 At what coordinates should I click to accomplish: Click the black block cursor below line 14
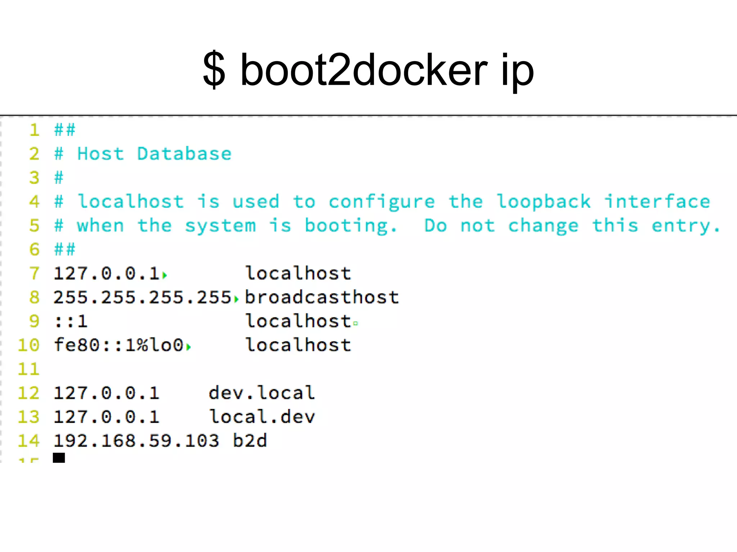[59, 458]
